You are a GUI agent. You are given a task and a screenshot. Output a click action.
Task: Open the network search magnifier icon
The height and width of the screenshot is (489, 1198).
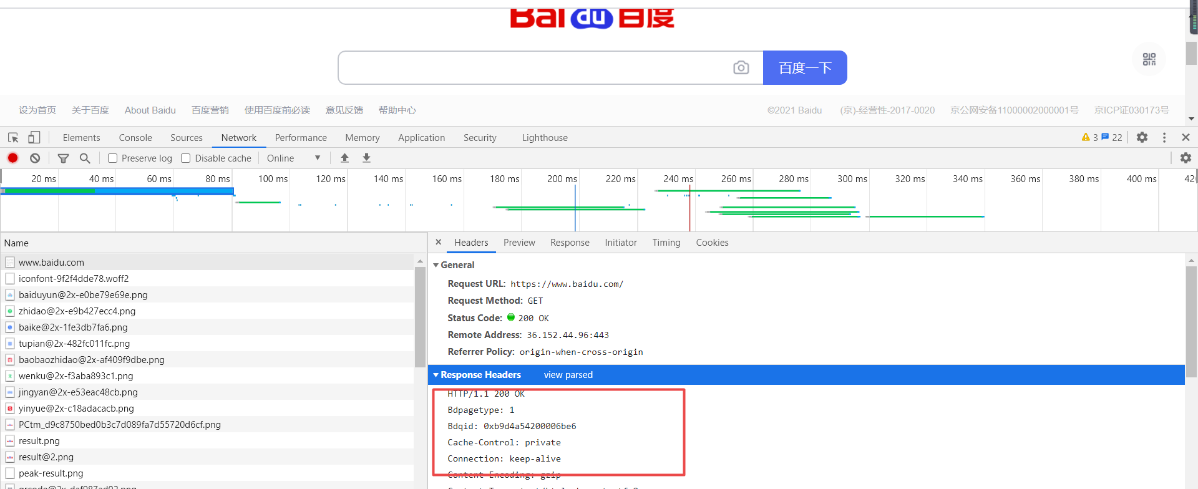click(85, 158)
